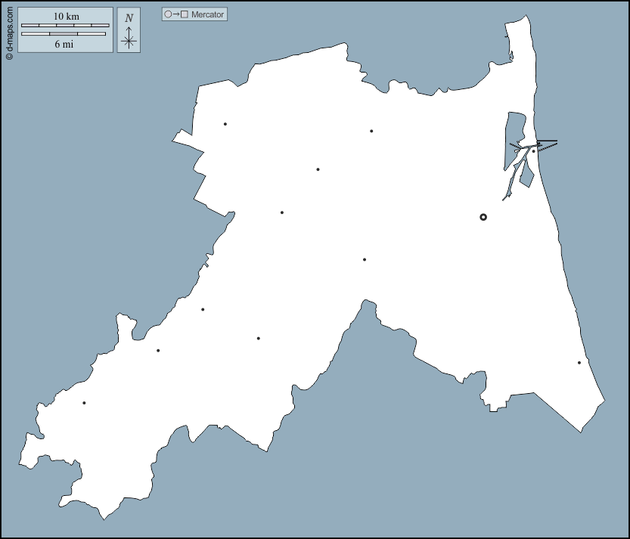
Task: Click the miles scale bar
Action: 64,34
